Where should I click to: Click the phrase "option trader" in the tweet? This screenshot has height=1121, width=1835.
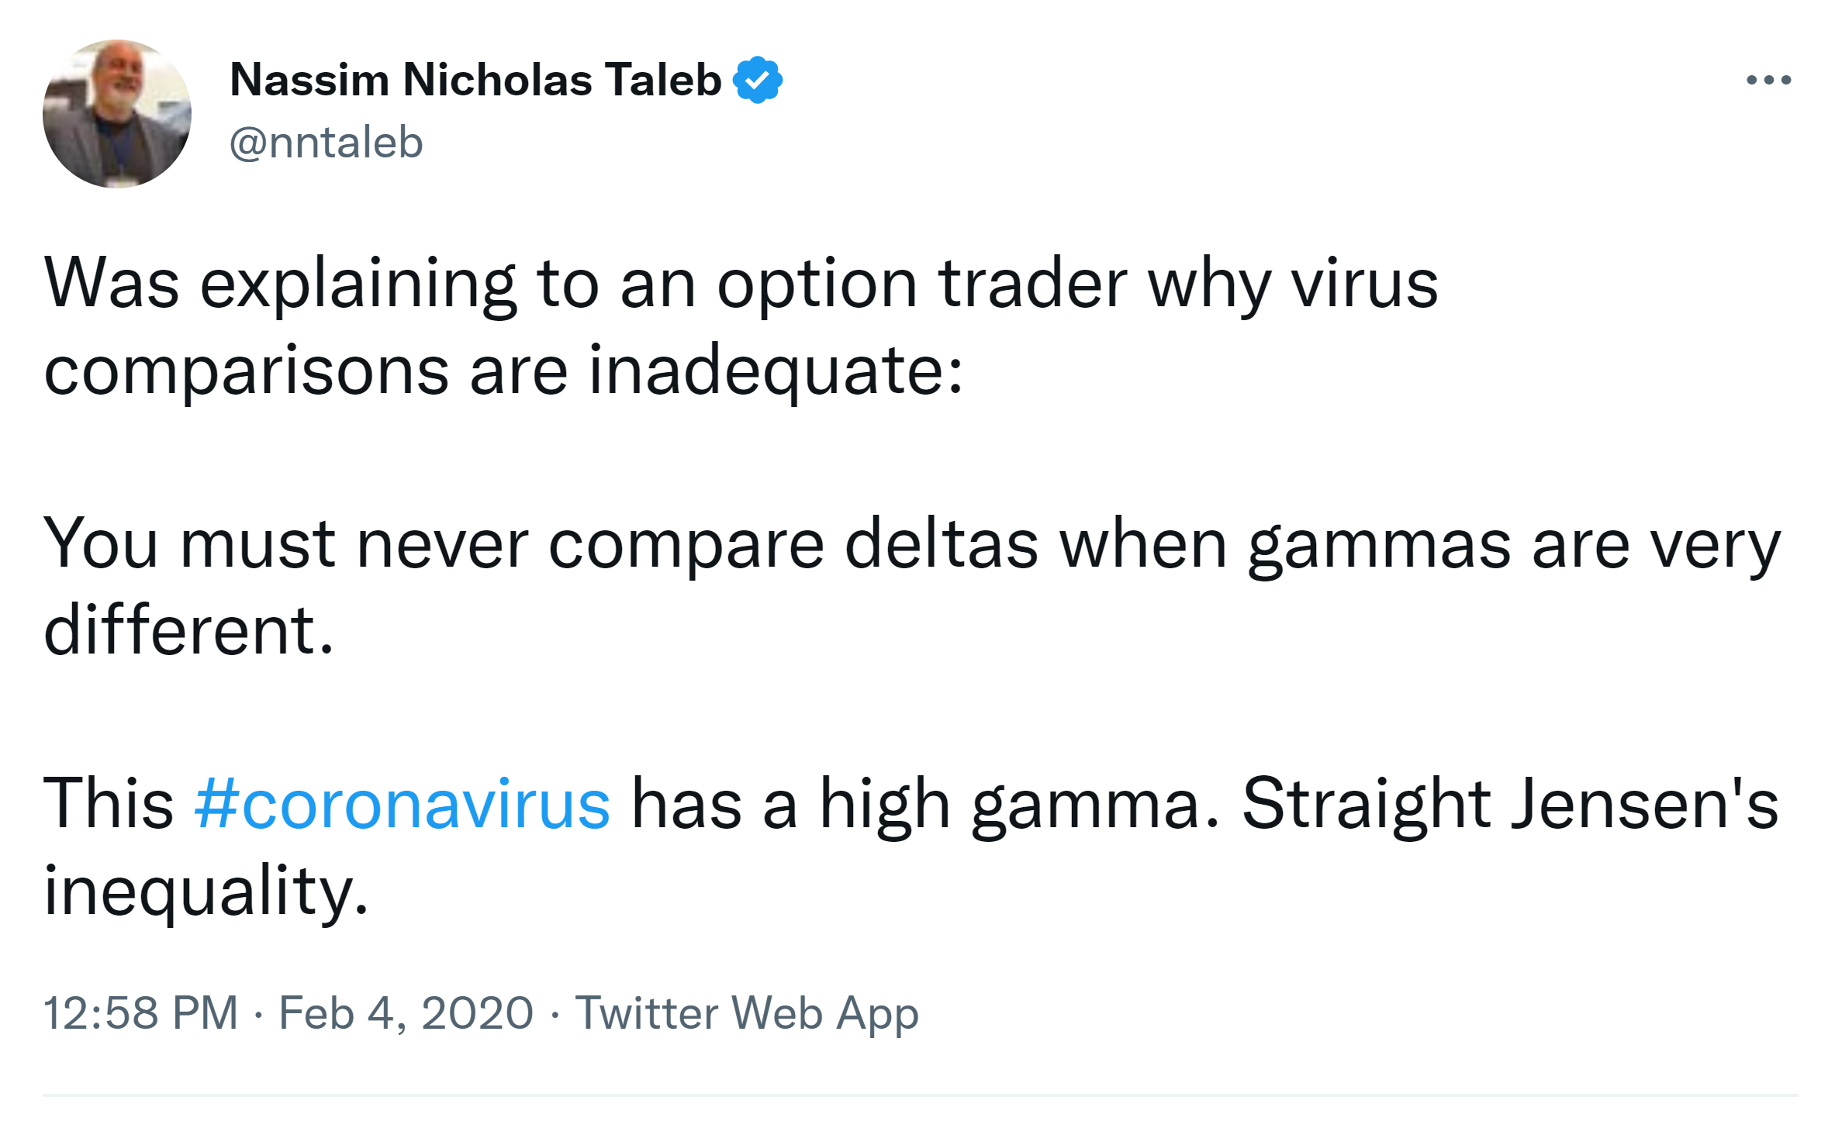tap(922, 284)
